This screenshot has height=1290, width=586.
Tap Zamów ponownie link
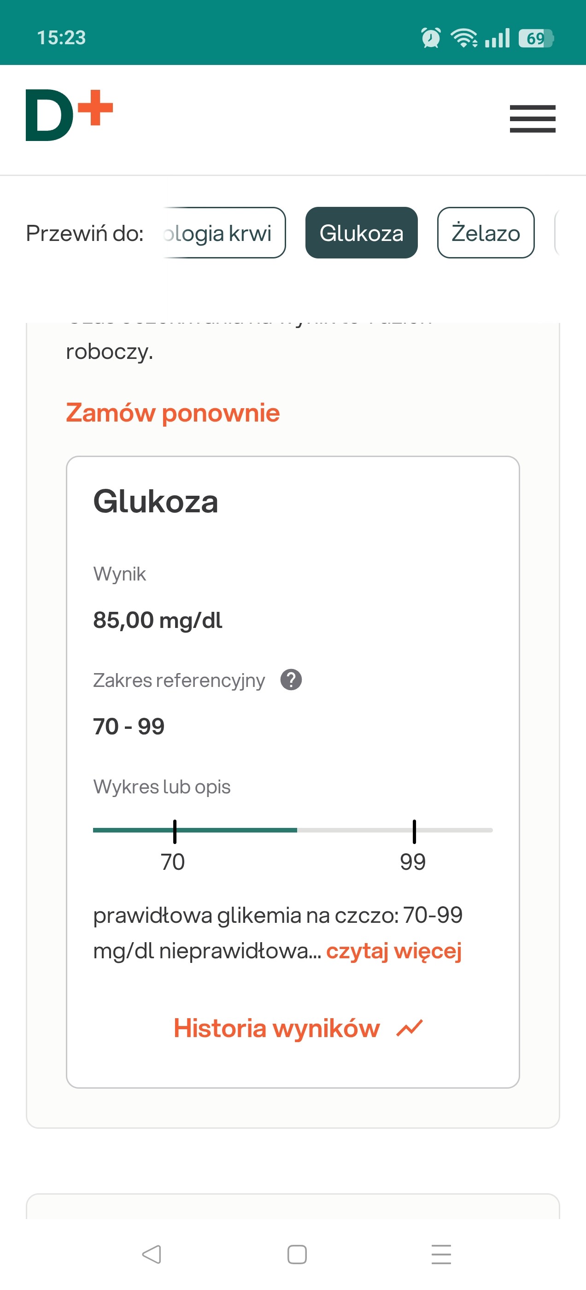[x=173, y=413]
